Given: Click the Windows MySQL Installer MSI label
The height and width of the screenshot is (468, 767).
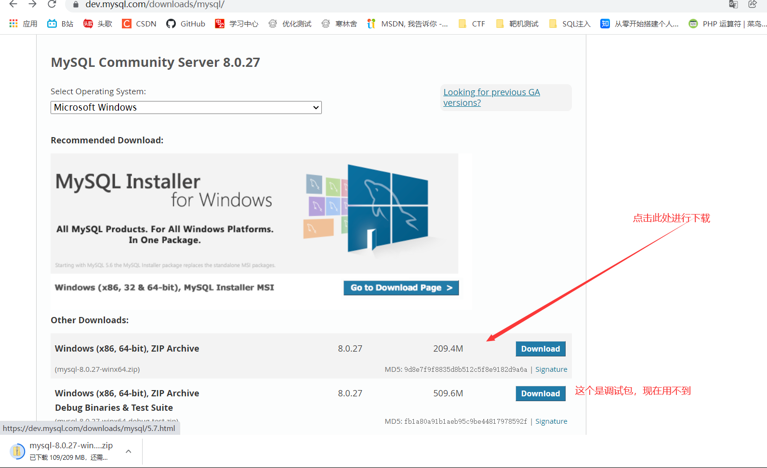Looking at the screenshot, I should 164,288.
